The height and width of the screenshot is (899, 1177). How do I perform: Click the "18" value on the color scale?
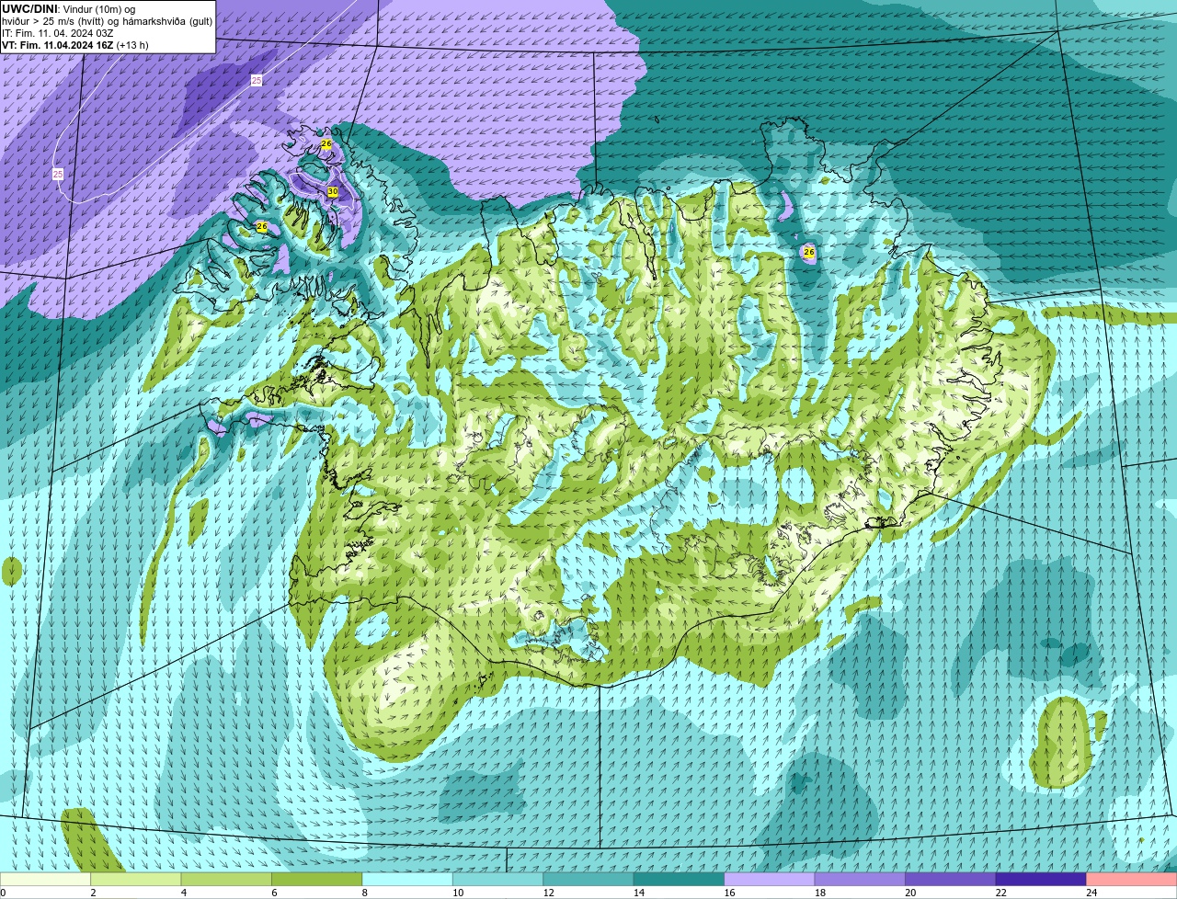819,893
